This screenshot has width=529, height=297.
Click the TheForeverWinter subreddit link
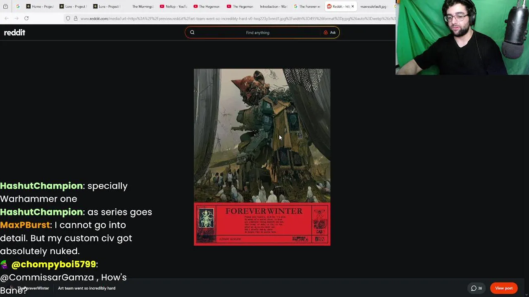pyautogui.click(x=33, y=288)
